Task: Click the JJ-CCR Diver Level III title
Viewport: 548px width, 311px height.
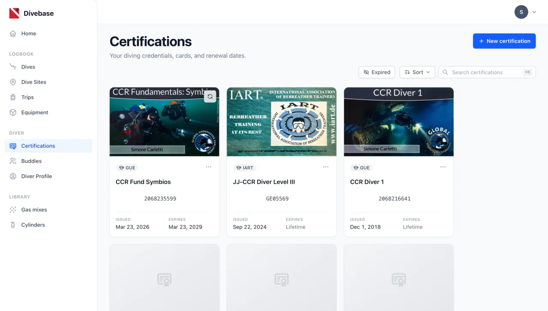Action: (264, 182)
